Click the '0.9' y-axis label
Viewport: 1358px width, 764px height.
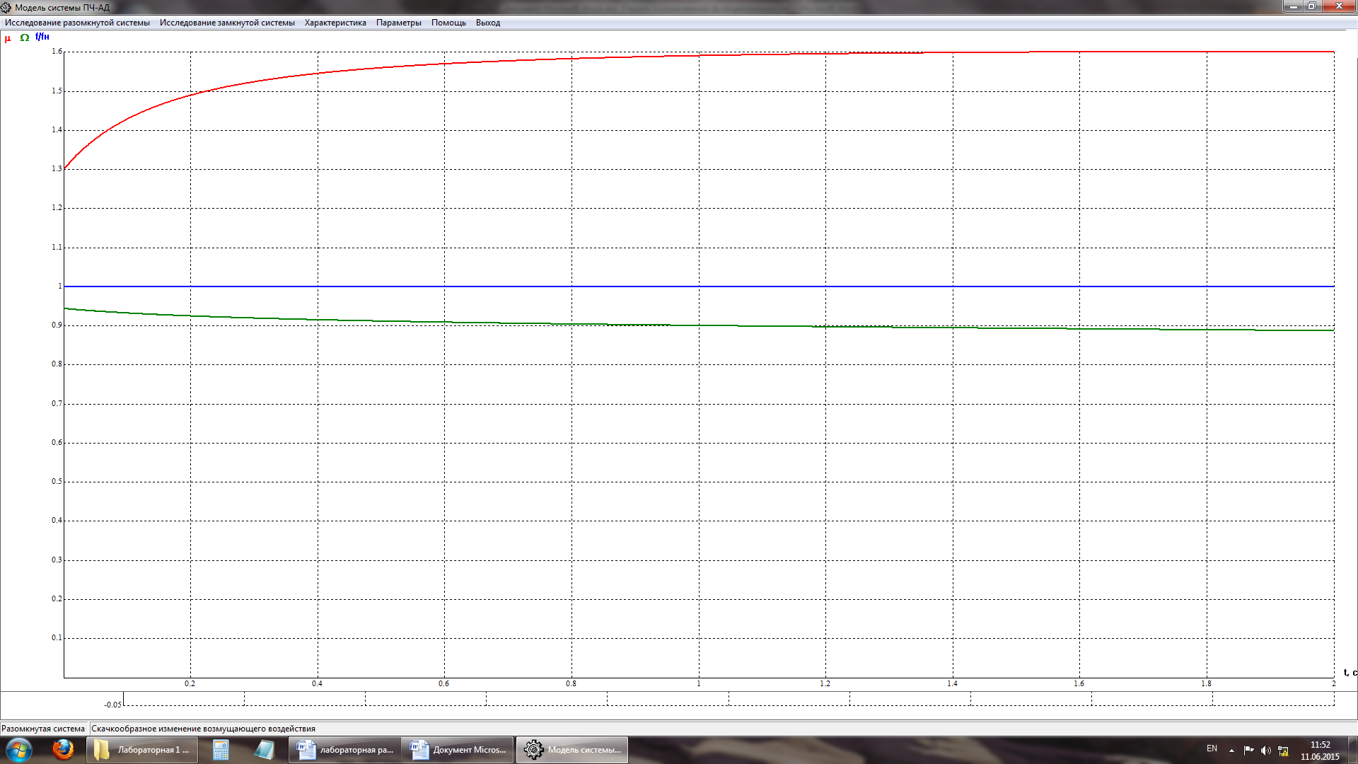pyautogui.click(x=57, y=325)
